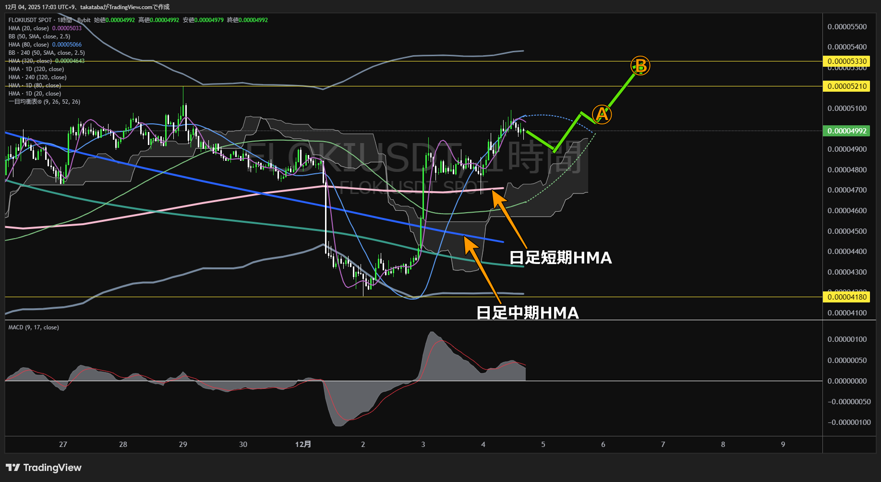
Task: Click the 0.00000000 MACD zero axis label
Action: tap(847, 381)
